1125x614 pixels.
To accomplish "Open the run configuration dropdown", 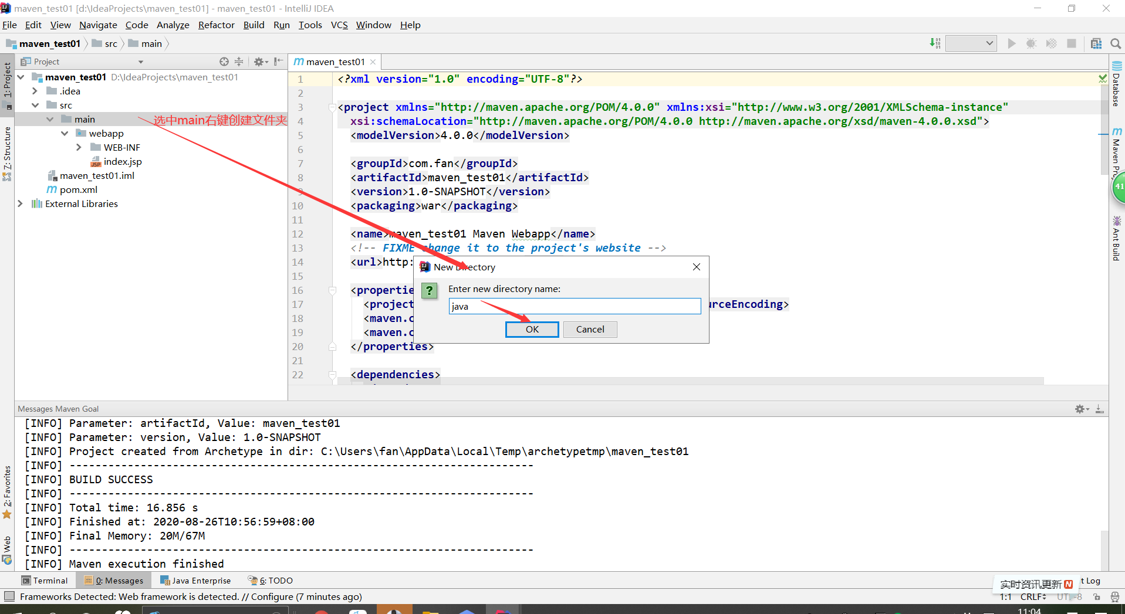I will [971, 43].
